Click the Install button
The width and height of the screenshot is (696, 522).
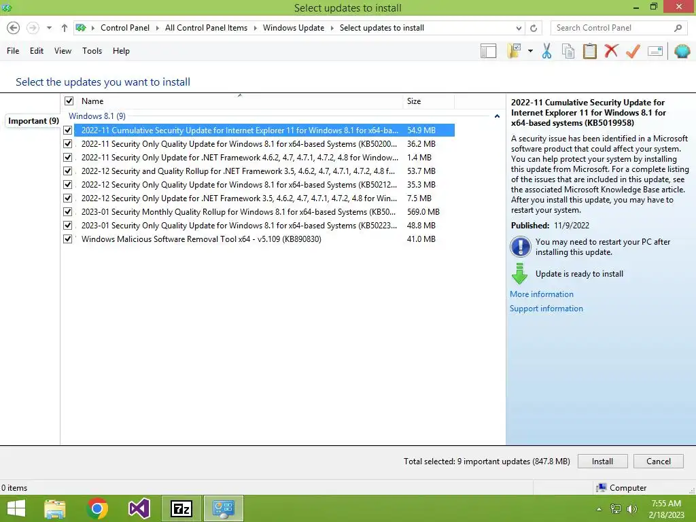(602, 462)
